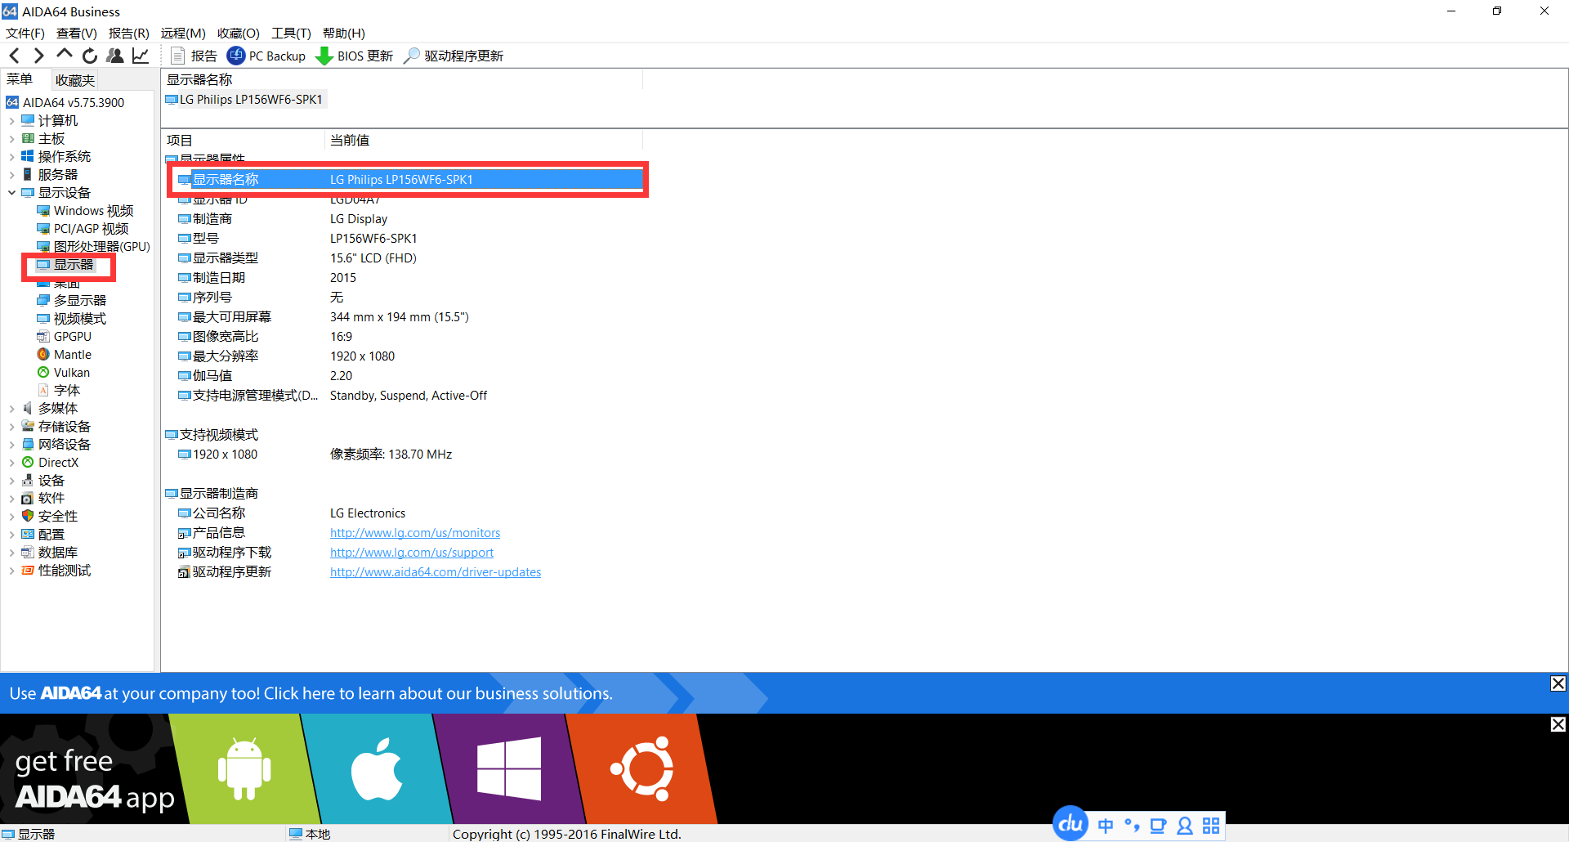Viewport: 1569px width, 842px height.
Task: Open the 收藏(O) menu
Action: [239, 34]
